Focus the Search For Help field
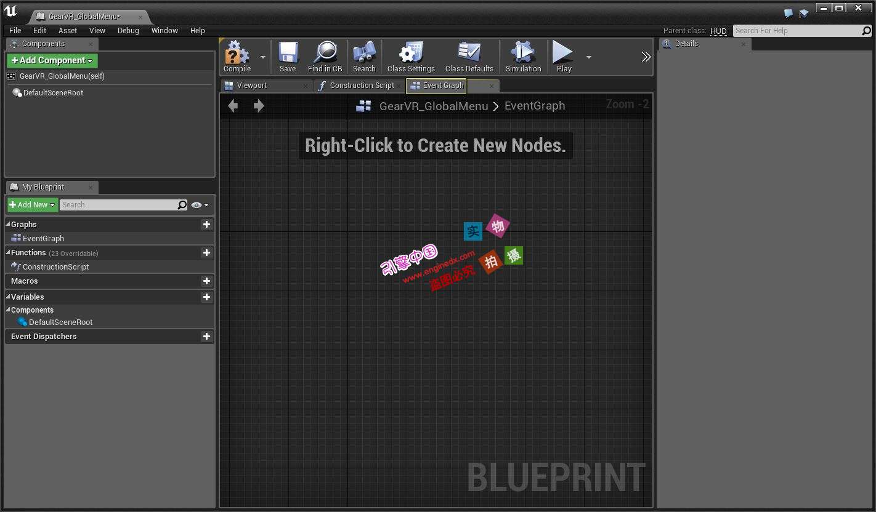This screenshot has height=512, width=876. coord(797,31)
